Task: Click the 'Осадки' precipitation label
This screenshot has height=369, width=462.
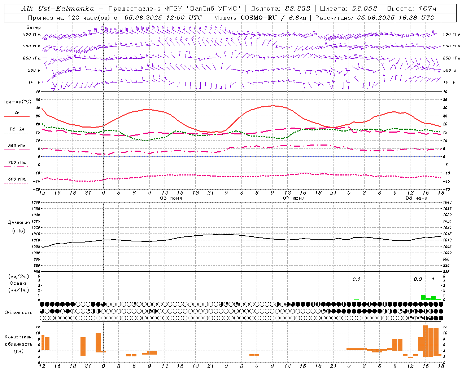Action: (x=18, y=283)
